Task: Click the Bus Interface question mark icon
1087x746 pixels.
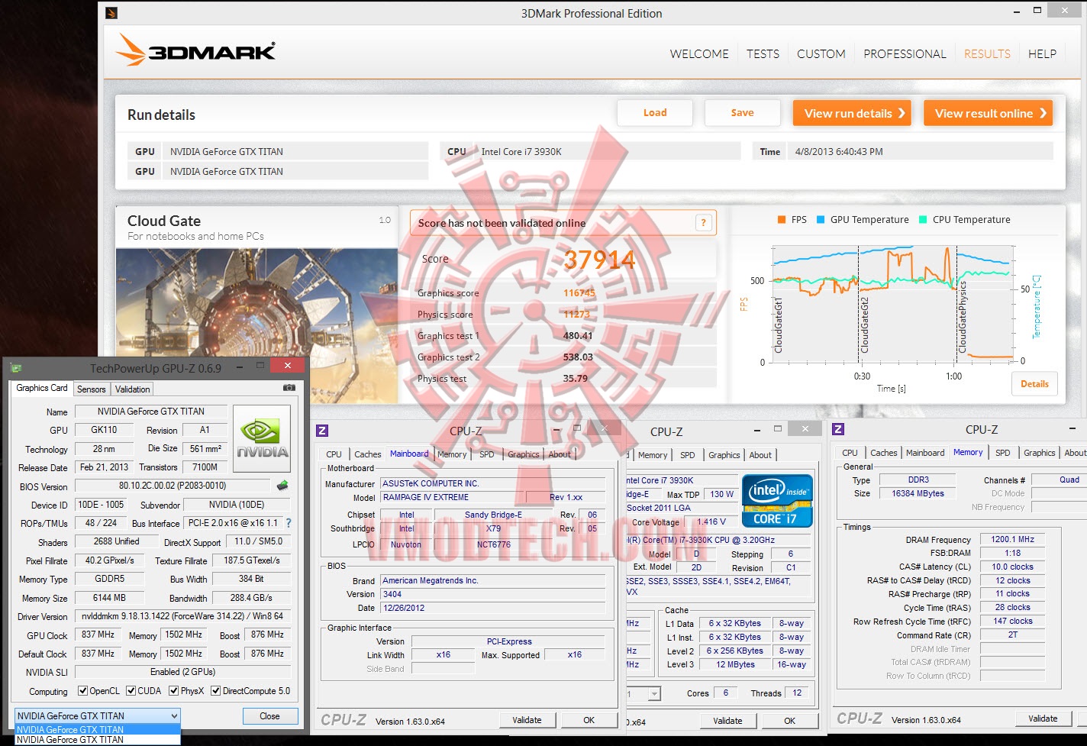Action: 289,523
